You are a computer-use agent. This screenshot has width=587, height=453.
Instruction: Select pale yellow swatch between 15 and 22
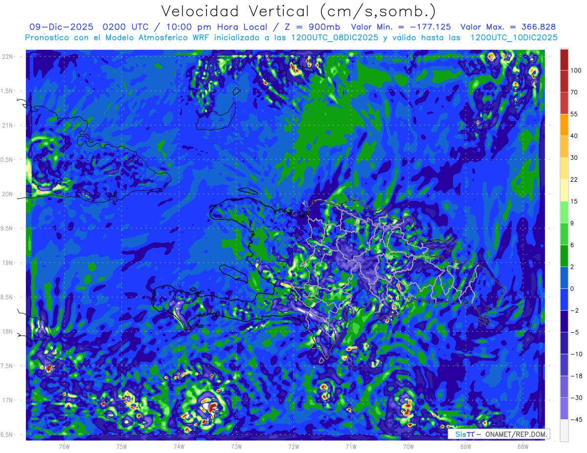click(564, 191)
